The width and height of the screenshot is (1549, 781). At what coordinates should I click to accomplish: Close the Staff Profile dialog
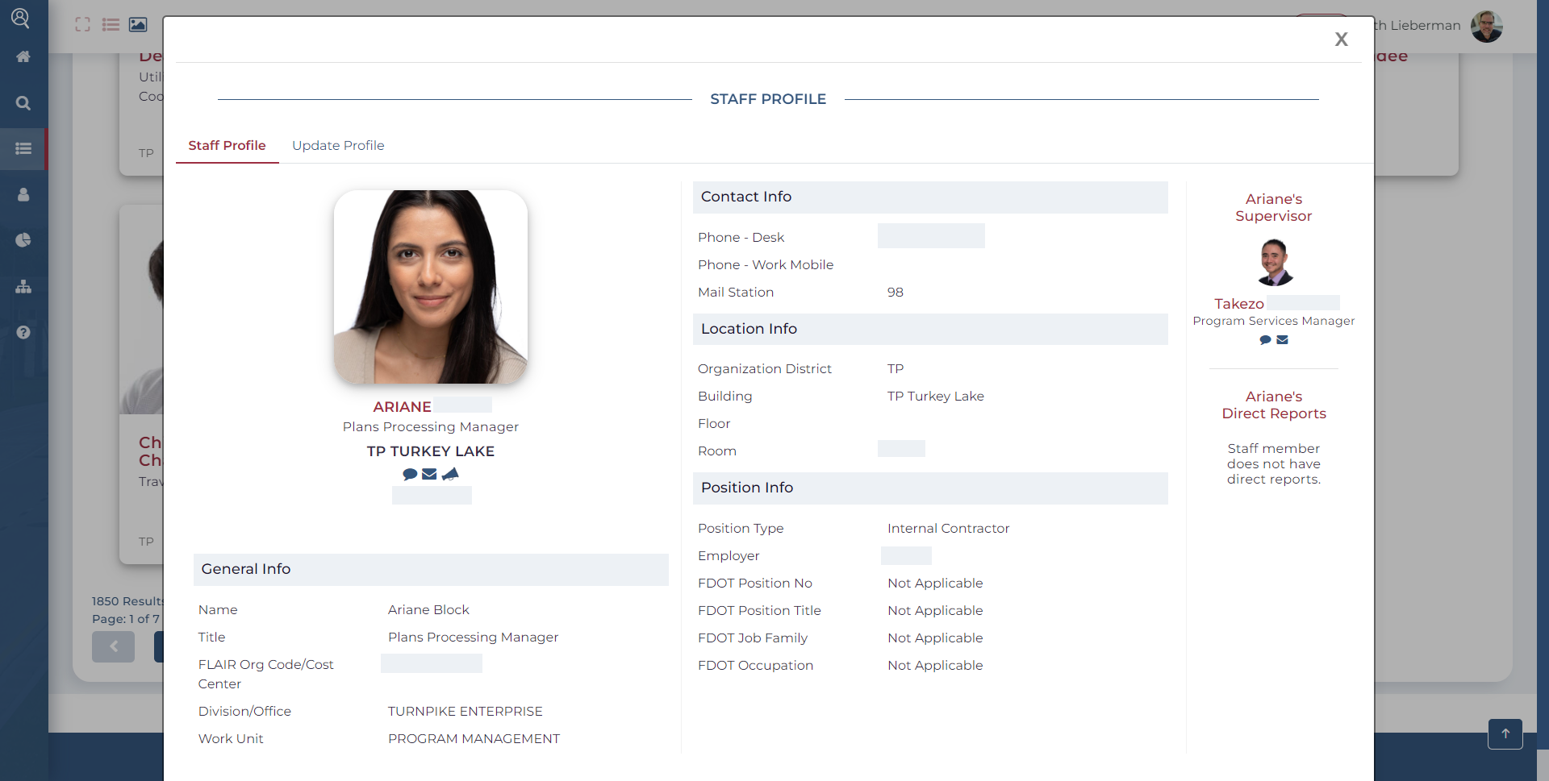pos(1341,39)
